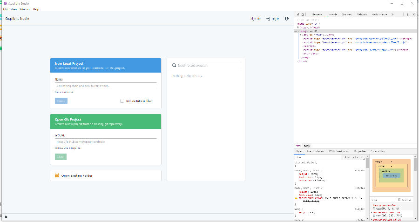Image resolution: width=419 pixels, height=222 pixels.
Task: Expand the border-bottom-style computed property
Action: (x=372, y=220)
